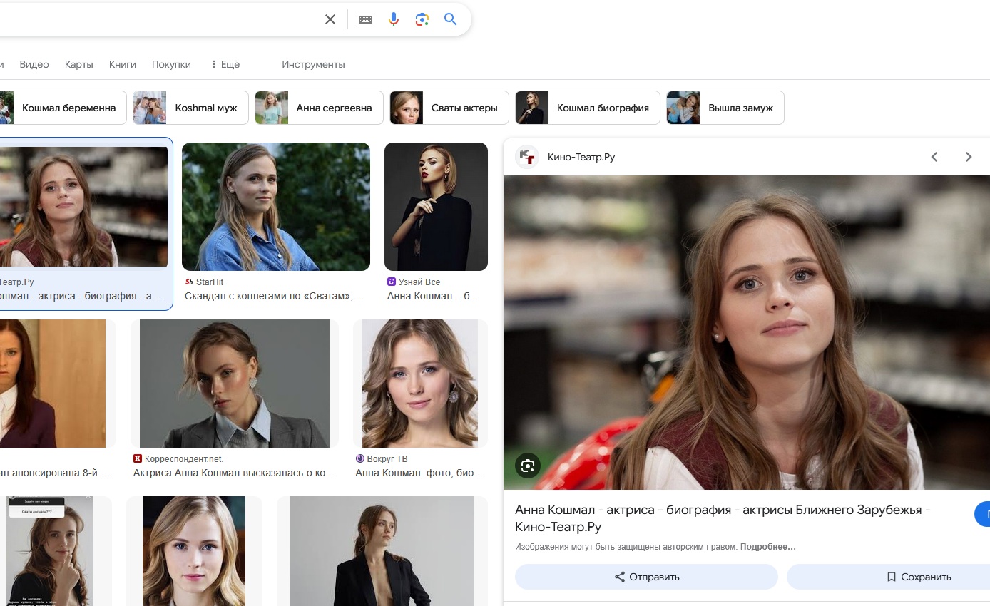Switch to the Покупки tab
Screen dimensions: 990x606
pyautogui.click(x=171, y=64)
